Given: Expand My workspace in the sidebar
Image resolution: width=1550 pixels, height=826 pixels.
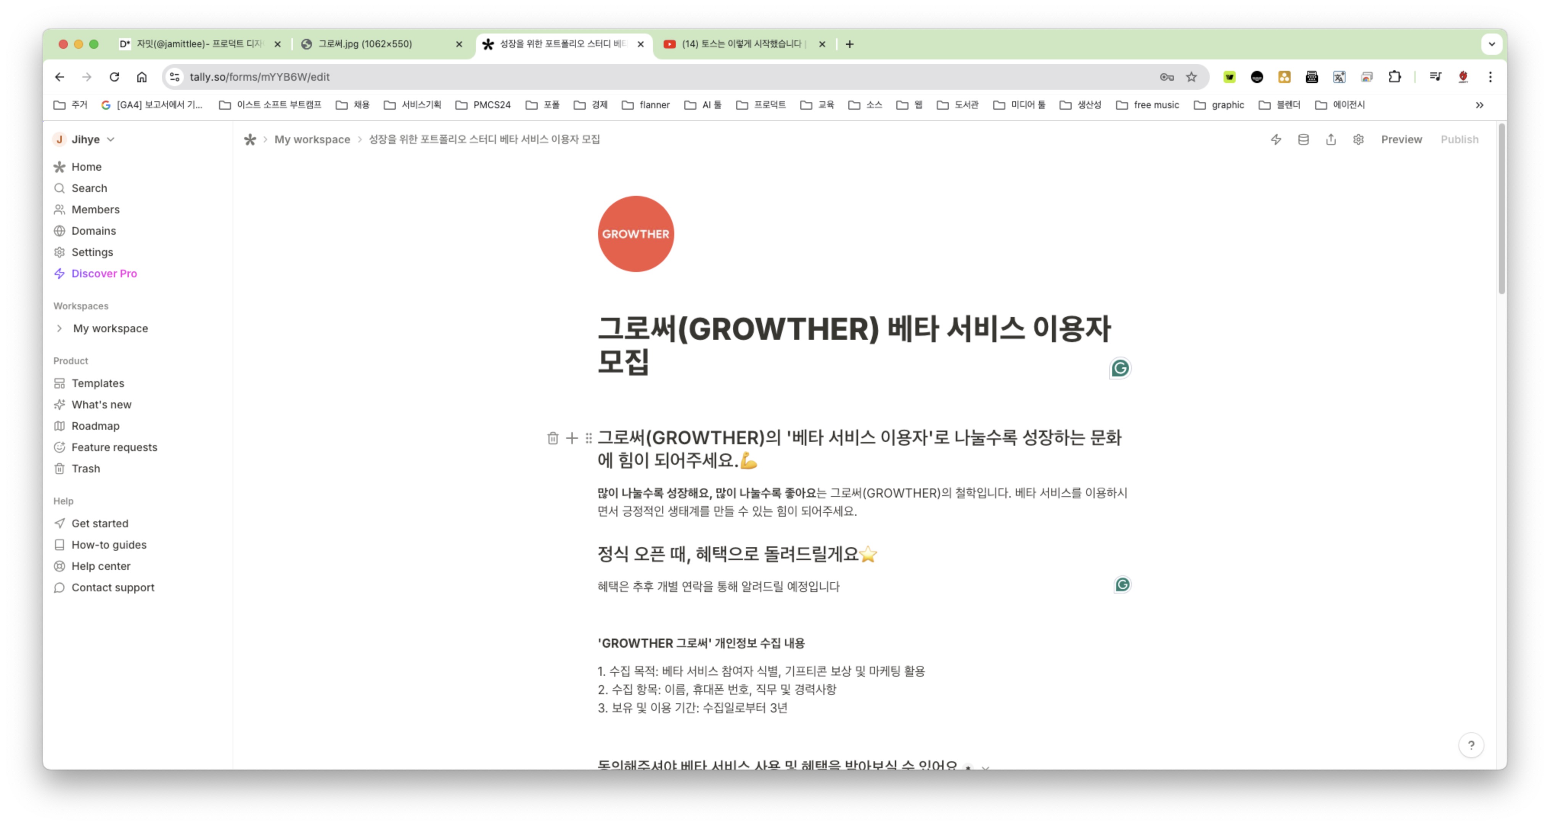Looking at the screenshot, I should (59, 328).
